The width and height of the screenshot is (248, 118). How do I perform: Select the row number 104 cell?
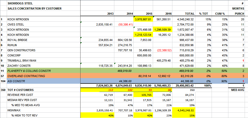[3, 81]
